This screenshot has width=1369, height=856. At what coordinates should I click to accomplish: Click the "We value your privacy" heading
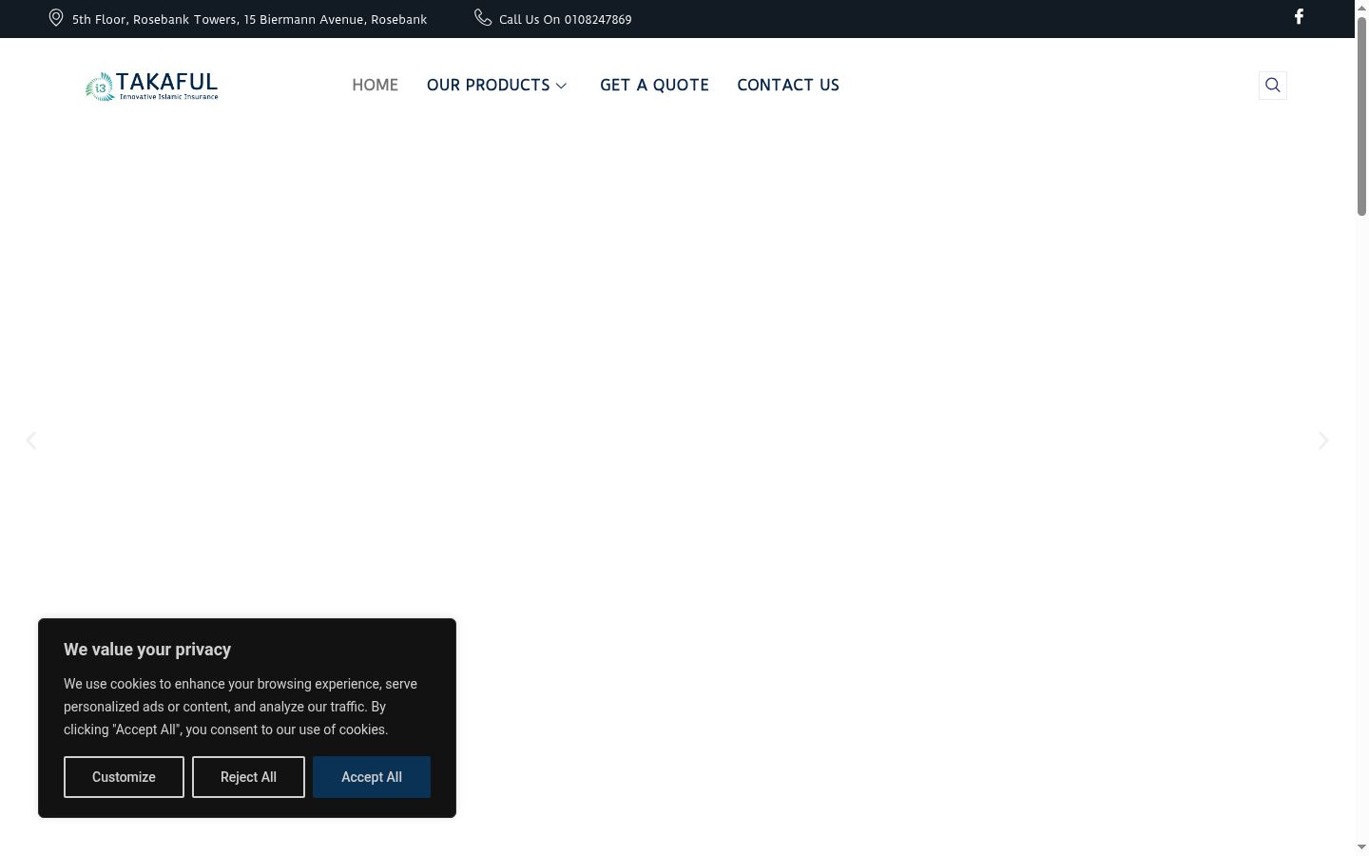click(147, 650)
